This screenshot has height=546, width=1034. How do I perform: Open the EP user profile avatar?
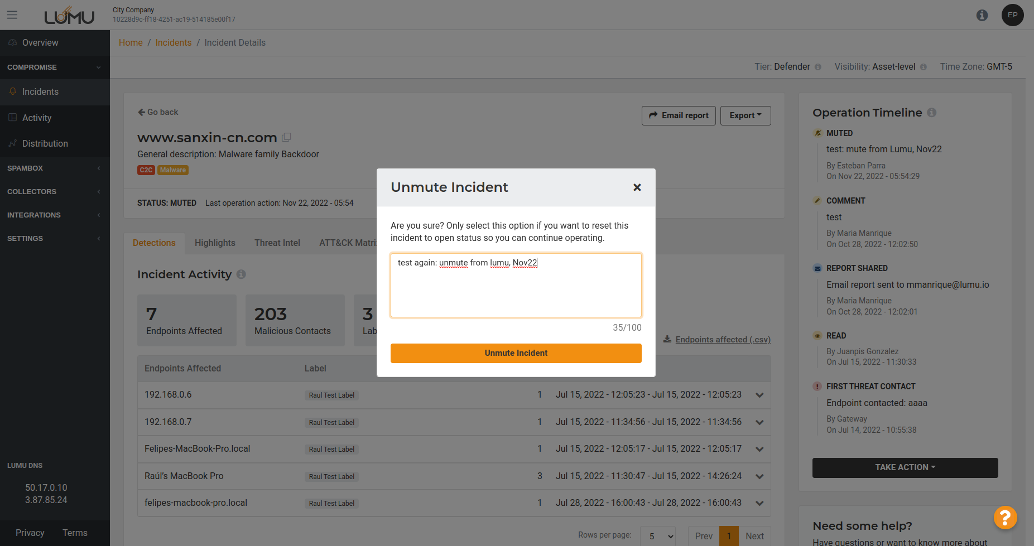click(1012, 15)
